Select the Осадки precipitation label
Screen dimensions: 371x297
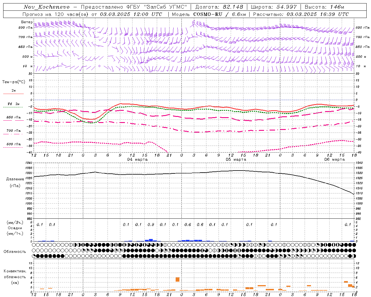tap(15, 228)
